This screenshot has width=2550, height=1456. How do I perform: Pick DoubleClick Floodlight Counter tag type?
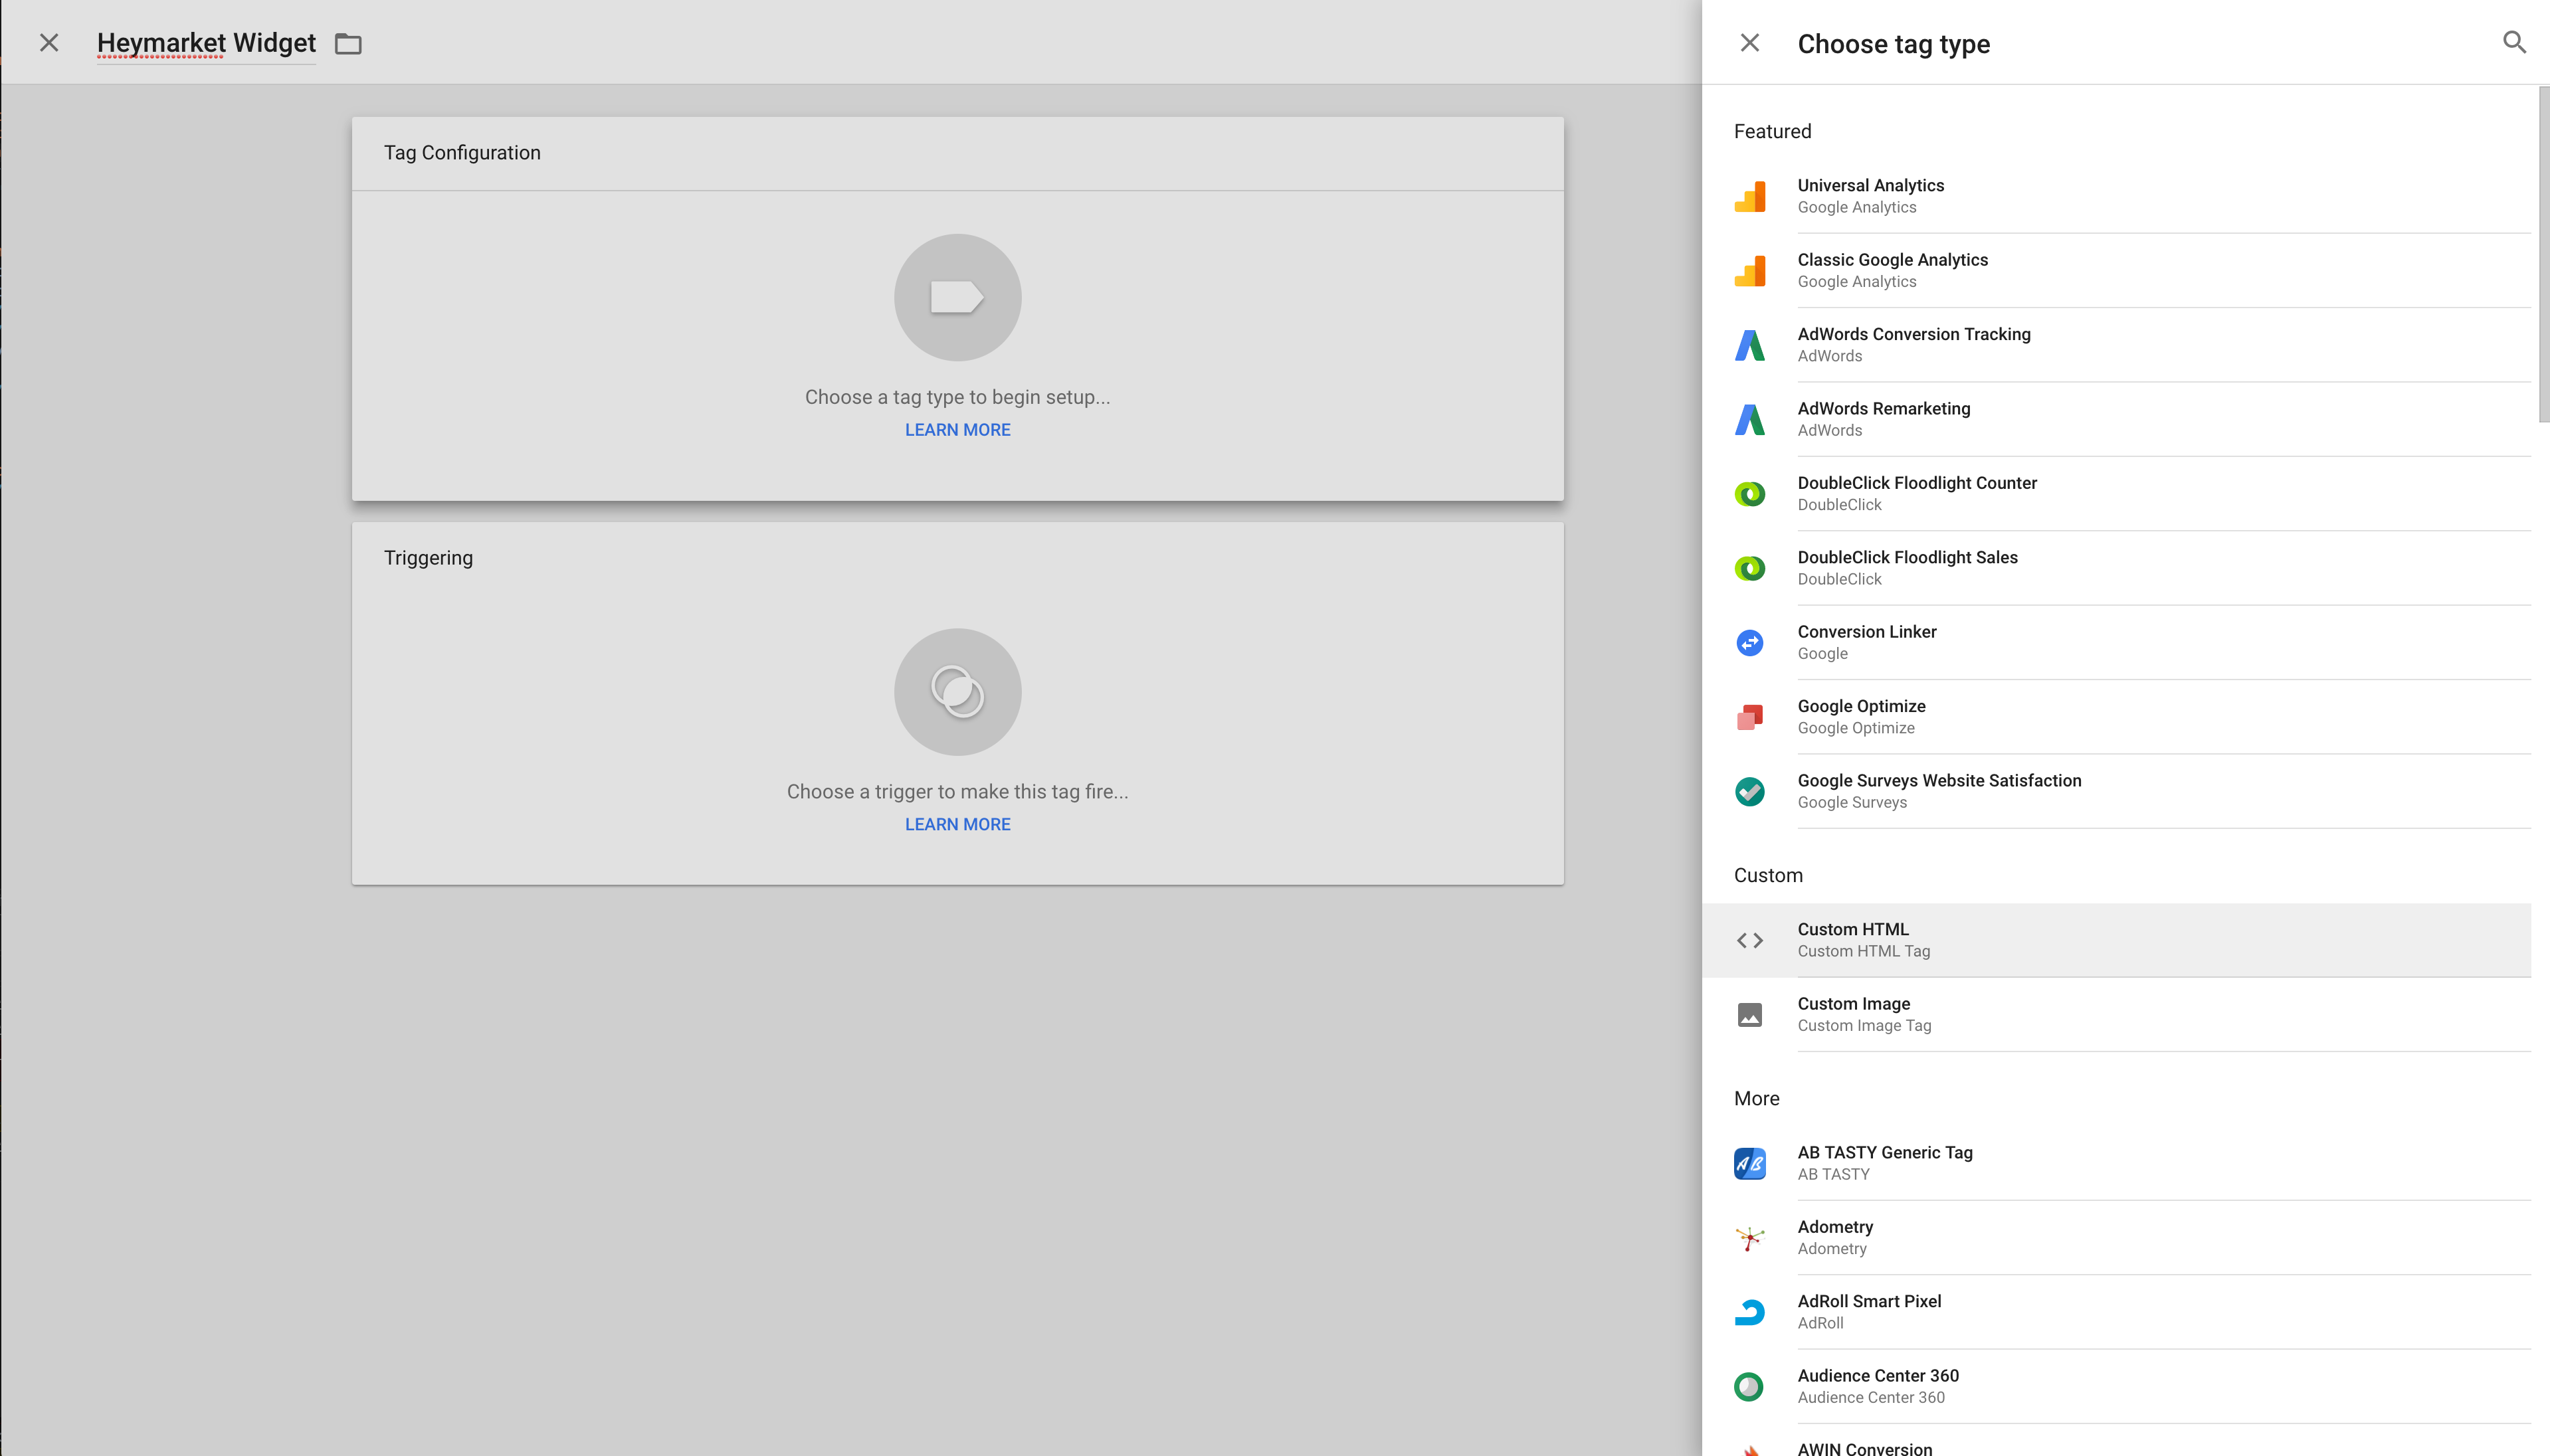pos(2116,494)
